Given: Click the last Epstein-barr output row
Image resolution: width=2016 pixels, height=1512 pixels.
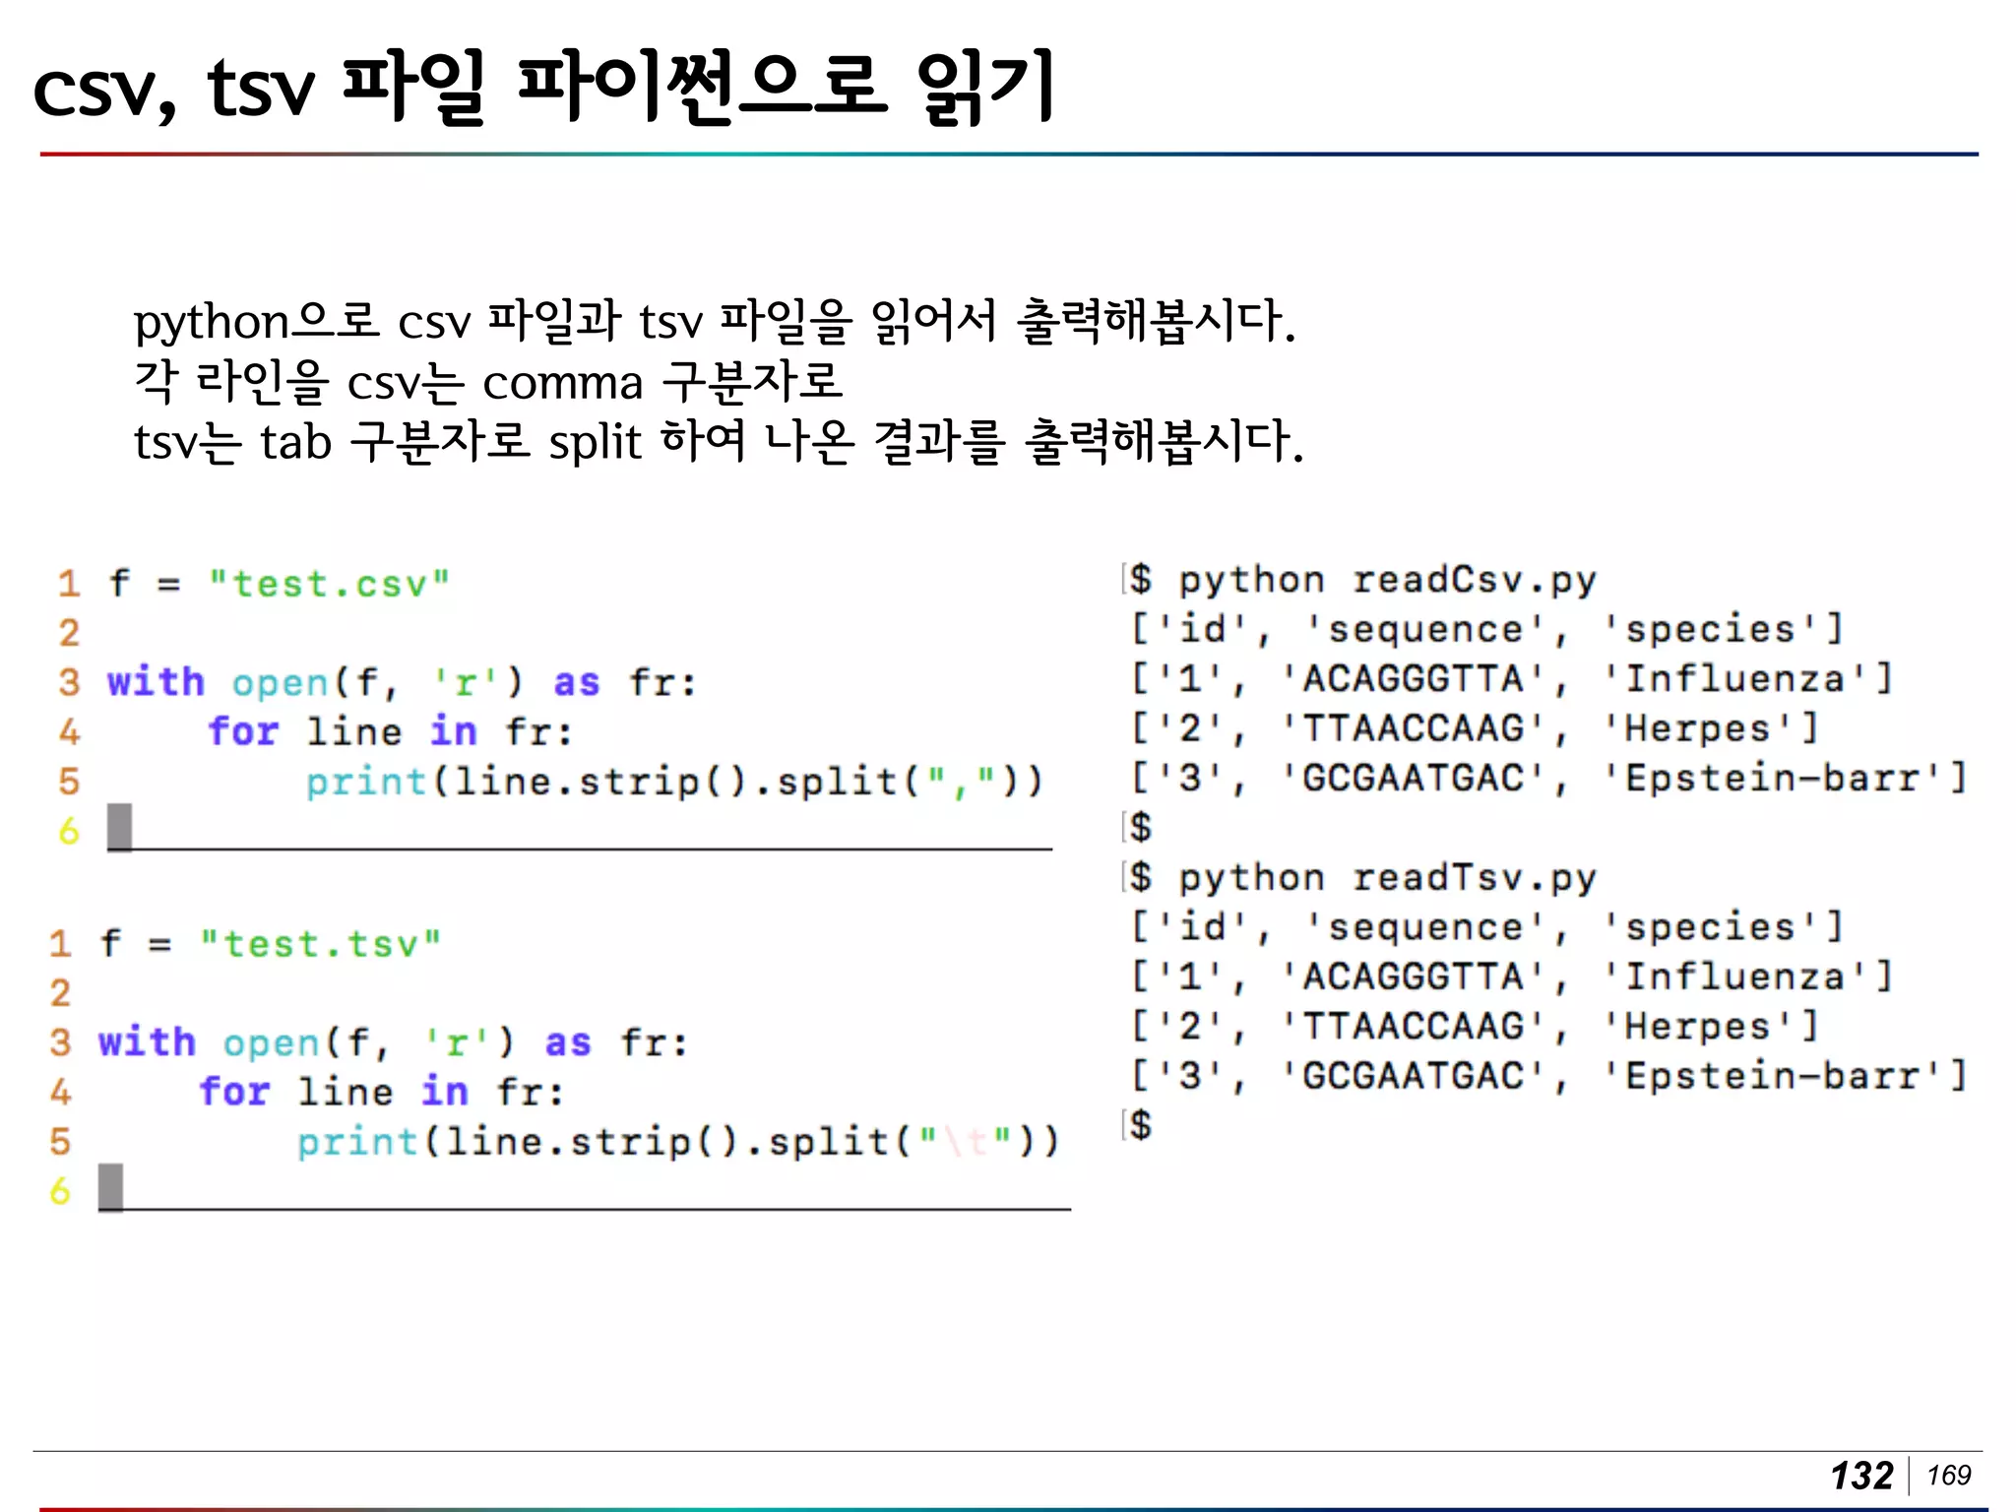Looking at the screenshot, I should coord(1547,1076).
